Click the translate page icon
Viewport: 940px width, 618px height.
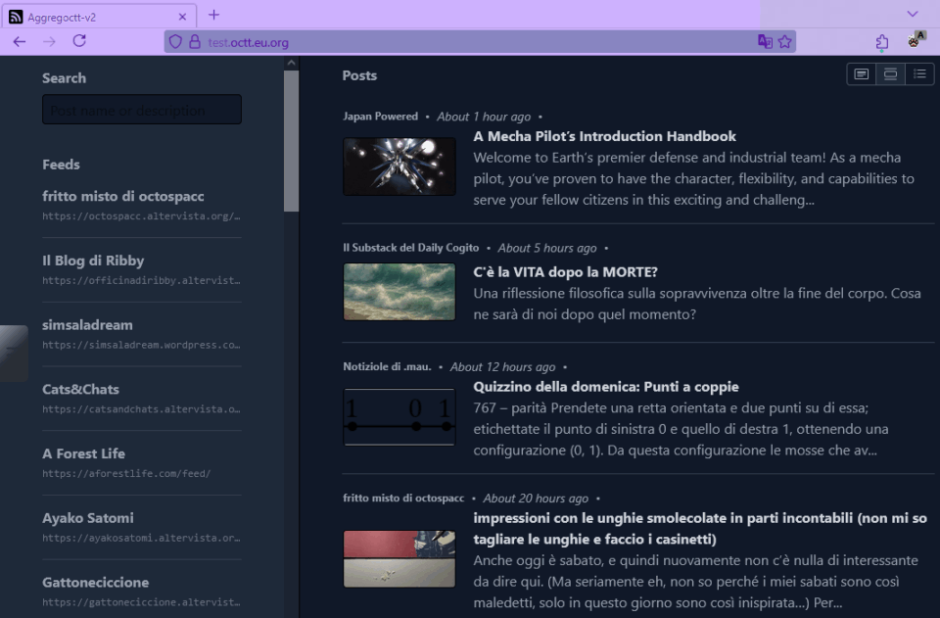[x=765, y=42]
